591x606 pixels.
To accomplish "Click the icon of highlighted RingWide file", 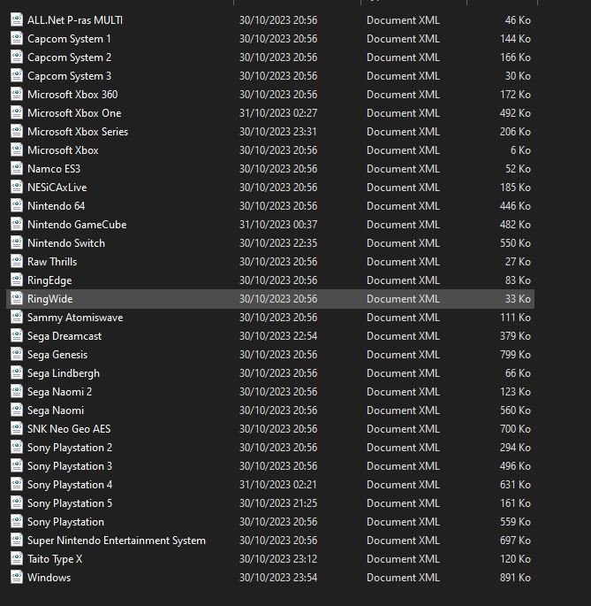I will pos(17,298).
